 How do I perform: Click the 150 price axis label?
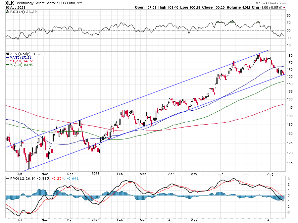click(x=290, y=99)
